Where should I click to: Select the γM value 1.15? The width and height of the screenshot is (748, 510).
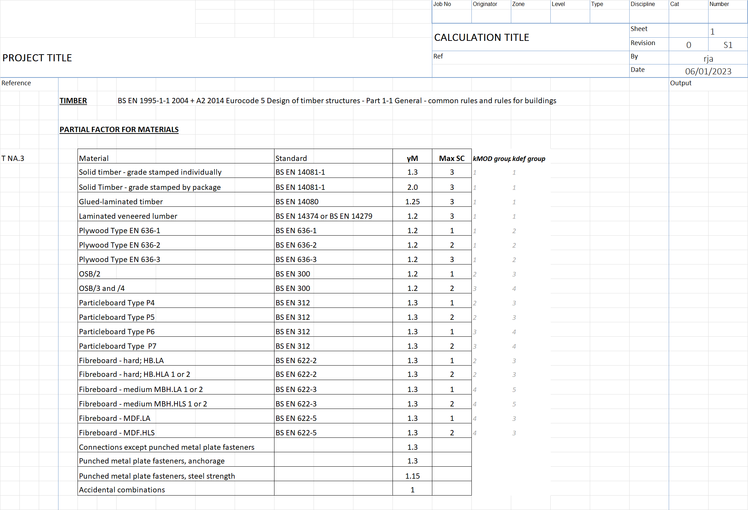coord(412,474)
